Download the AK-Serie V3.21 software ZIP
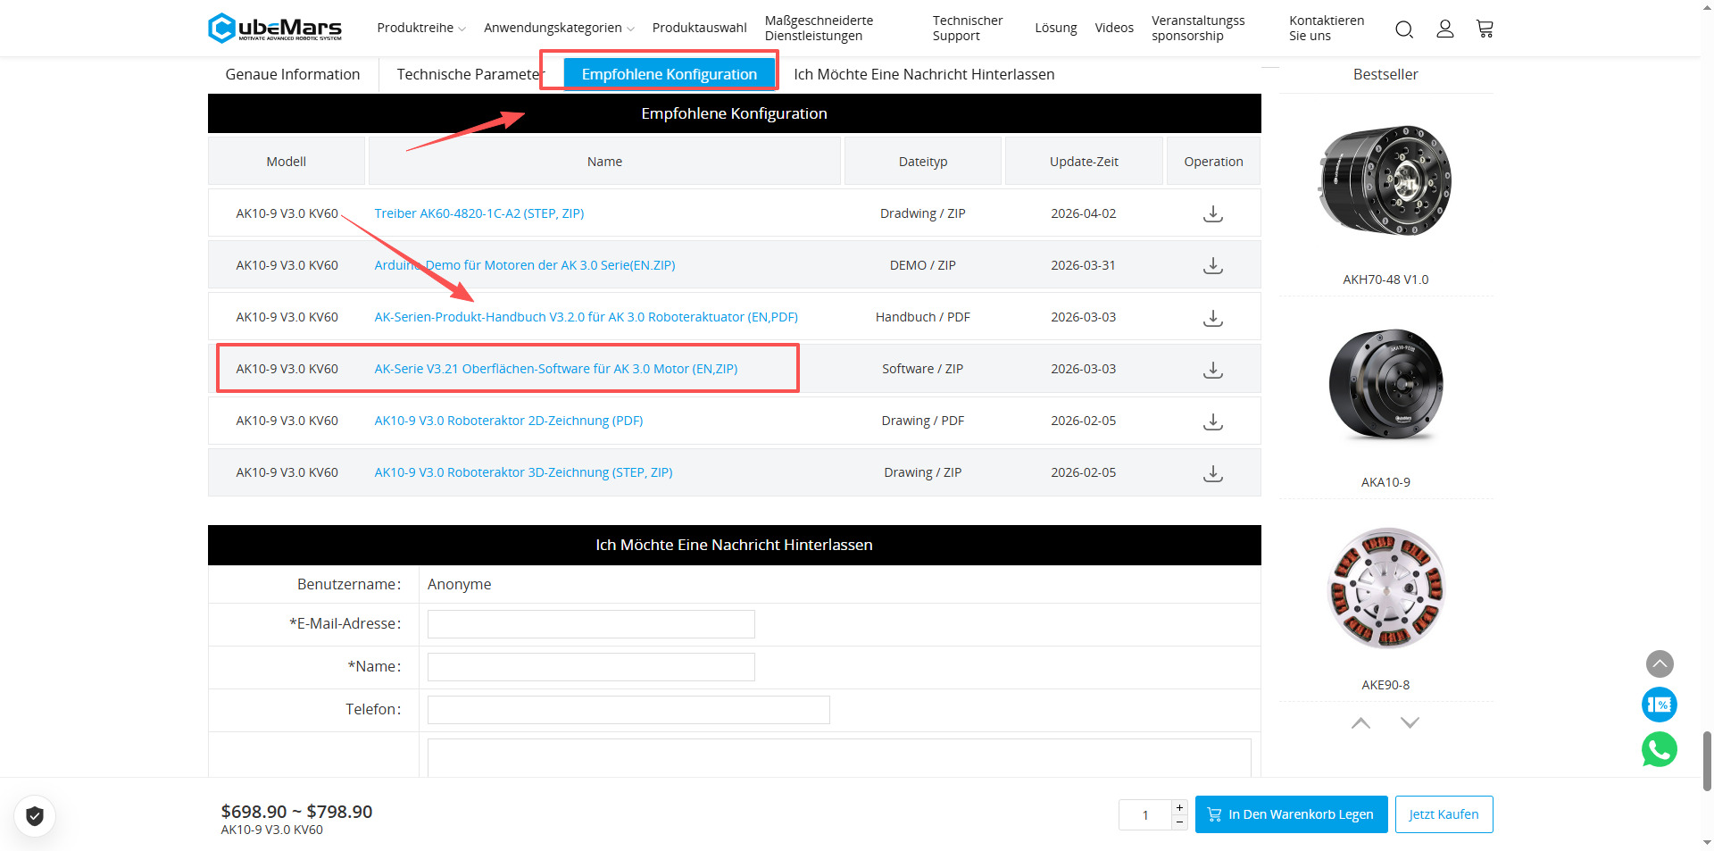1714x851 pixels. tap(1212, 370)
